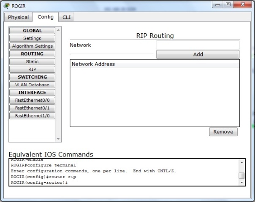
Task: Switch to the Physical tab
Action: (x=19, y=17)
